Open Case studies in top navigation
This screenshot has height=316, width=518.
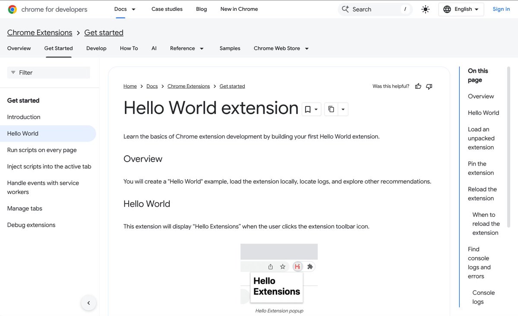(167, 9)
